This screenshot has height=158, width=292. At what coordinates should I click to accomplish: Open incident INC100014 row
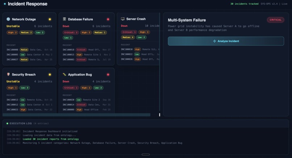click(87, 104)
